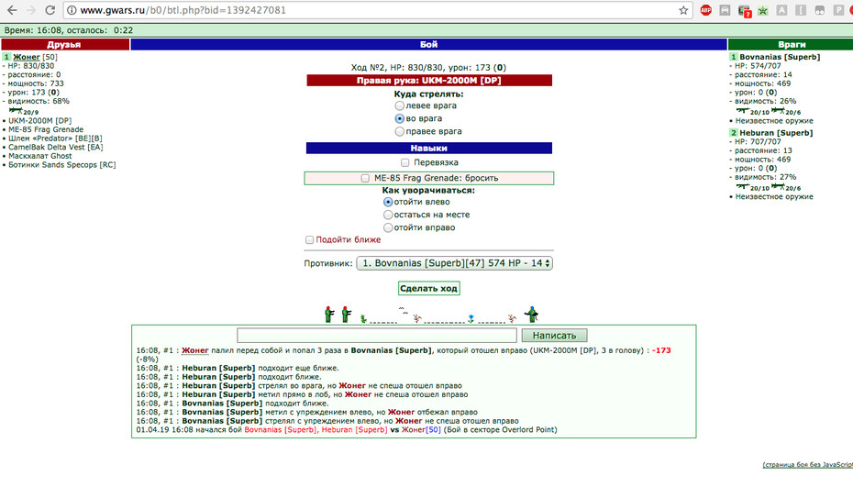The height and width of the screenshot is (498, 853).
Task: Open the Противник opponent dropdown
Action: [454, 263]
